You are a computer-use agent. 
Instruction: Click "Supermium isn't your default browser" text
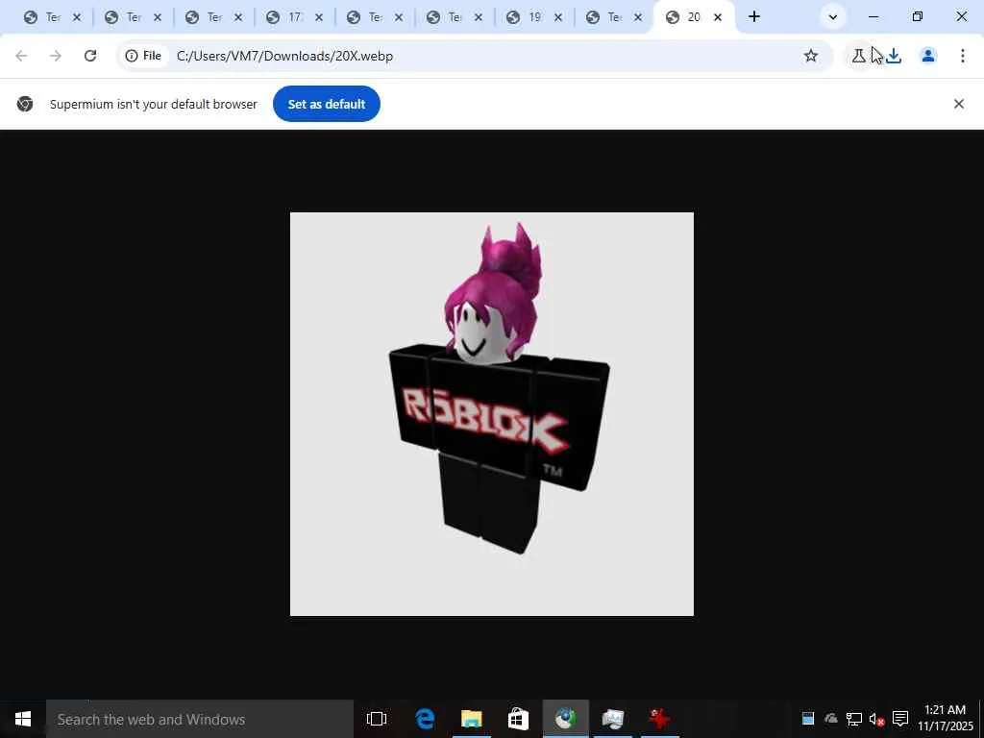click(x=154, y=104)
